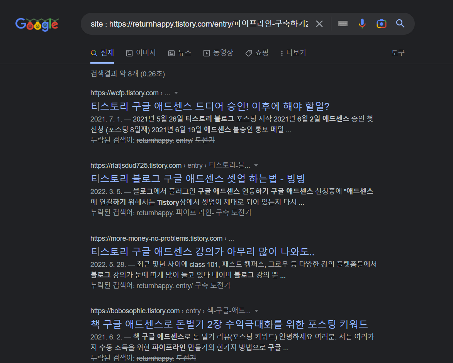The width and height of the screenshot is (453, 363).
Task: Switch to the 쇼핑 tab
Action: 257,53
